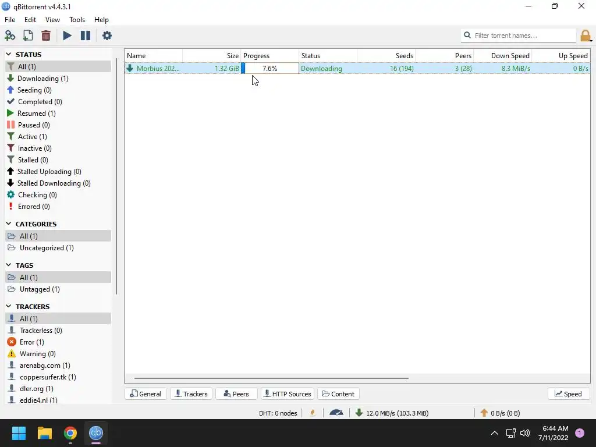Image resolution: width=596 pixels, height=447 pixels.
Task: Click the volume icon in system tray
Action: (525, 433)
